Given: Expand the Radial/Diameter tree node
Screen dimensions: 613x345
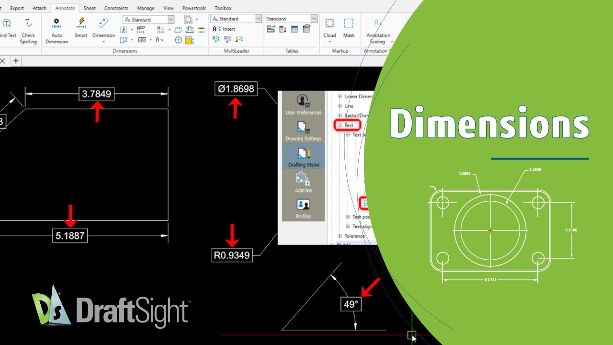Looking at the screenshot, I should click(x=340, y=115).
